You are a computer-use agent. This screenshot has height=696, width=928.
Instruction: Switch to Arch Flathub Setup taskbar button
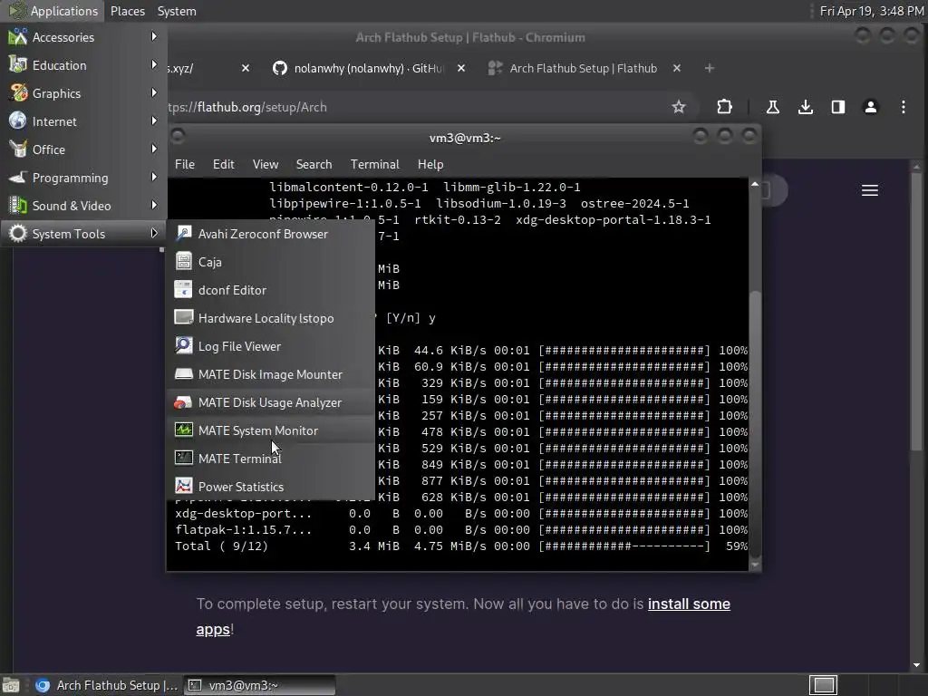click(x=106, y=685)
